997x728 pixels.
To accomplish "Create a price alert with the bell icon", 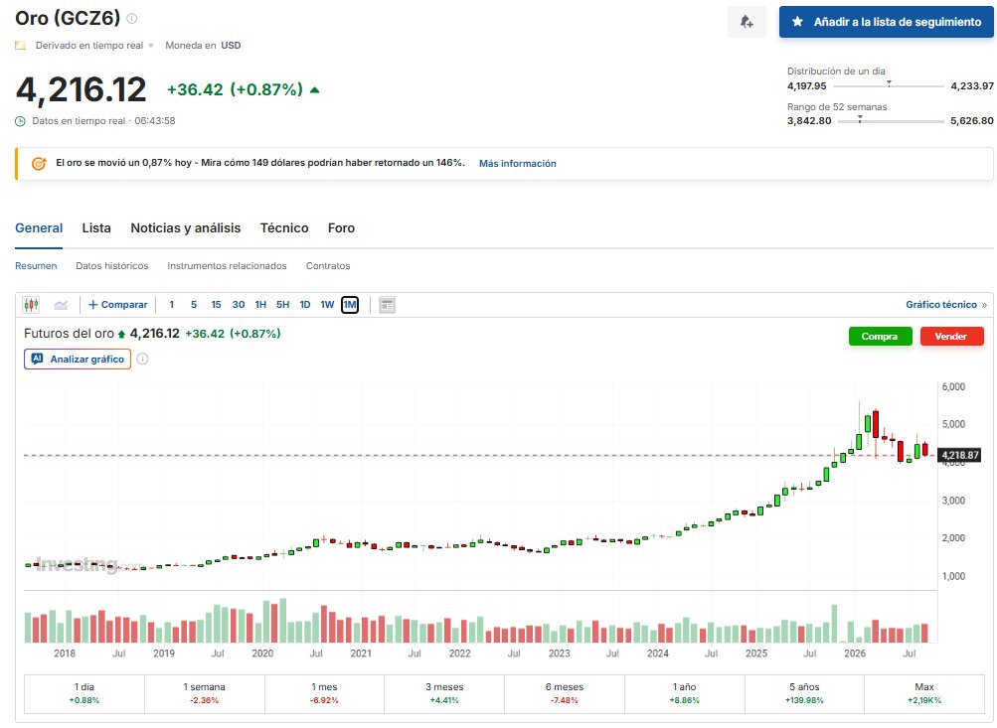I will click(x=747, y=22).
